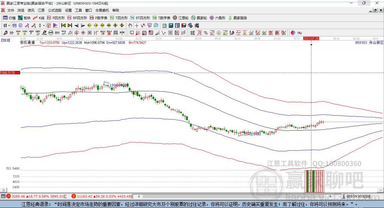
Task: Open the 资讯 menu
Action: tap(31, 10)
